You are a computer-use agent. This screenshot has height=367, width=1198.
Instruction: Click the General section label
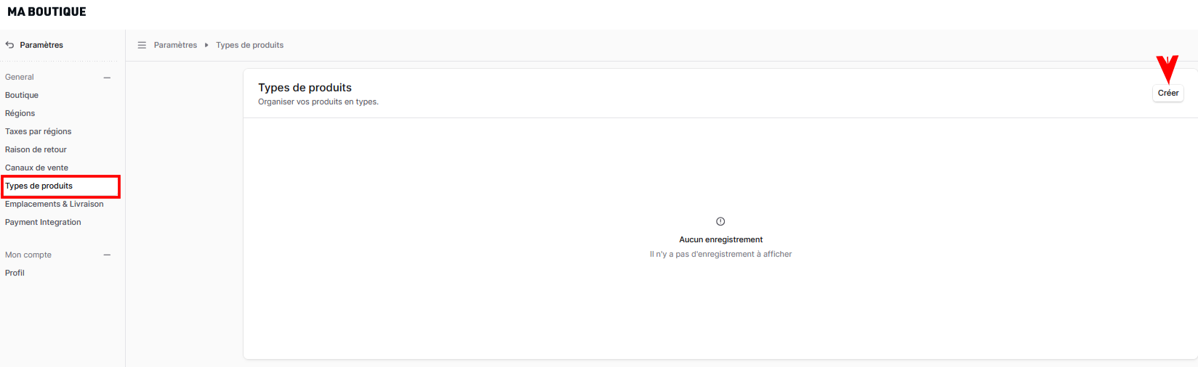tap(20, 77)
